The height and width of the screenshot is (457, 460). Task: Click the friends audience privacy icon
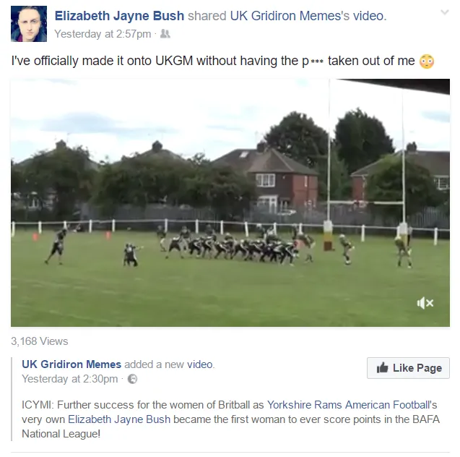point(165,34)
